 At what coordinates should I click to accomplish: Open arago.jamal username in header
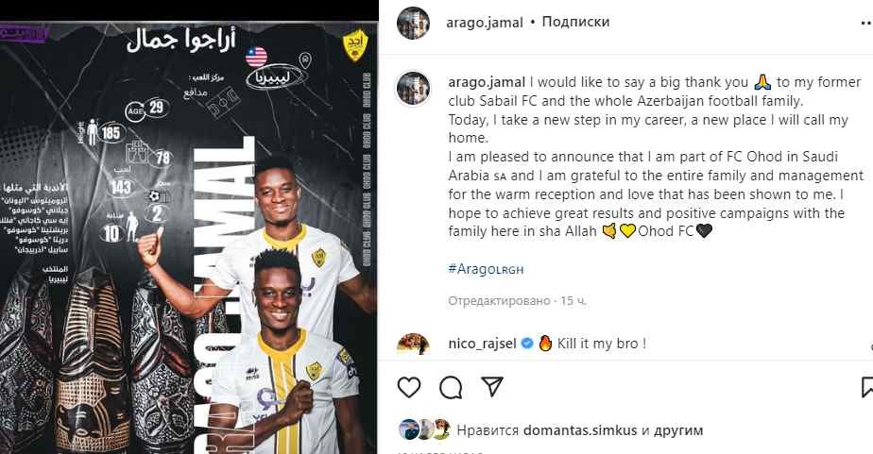485,23
